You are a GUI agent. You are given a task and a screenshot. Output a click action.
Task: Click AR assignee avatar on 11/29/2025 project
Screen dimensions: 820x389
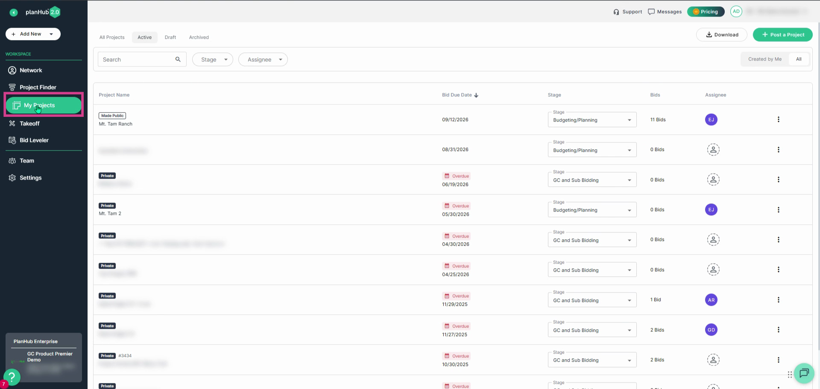tap(711, 300)
